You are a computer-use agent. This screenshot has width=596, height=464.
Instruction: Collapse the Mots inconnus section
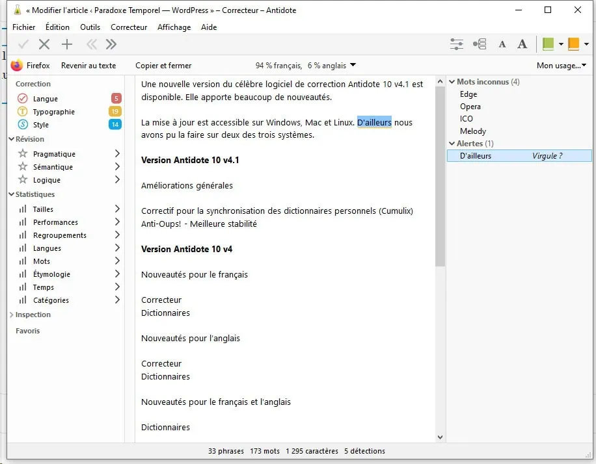[452, 82]
